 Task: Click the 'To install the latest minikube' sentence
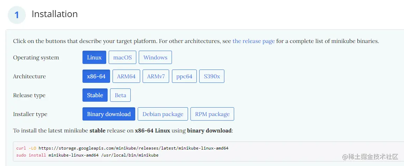pyautogui.click(x=123, y=131)
